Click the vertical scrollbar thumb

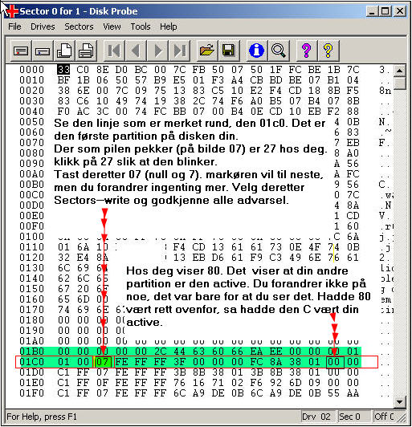tap(399, 83)
